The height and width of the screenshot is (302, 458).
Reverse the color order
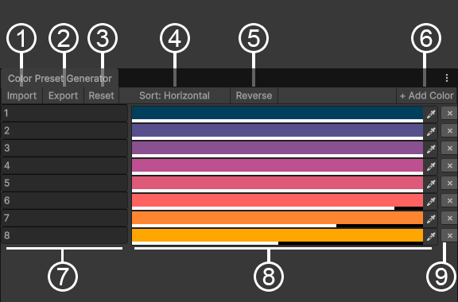[x=254, y=95]
